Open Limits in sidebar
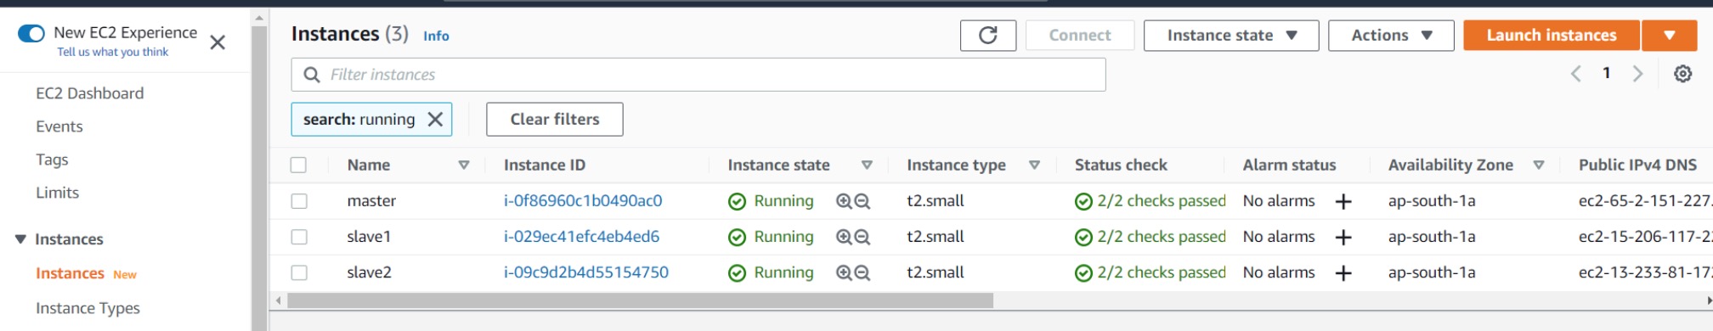The image size is (1713, 331). point(57,193)
